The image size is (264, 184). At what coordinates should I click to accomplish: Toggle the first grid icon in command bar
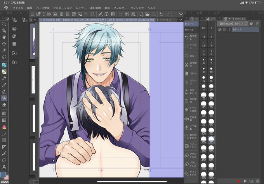point(61,14)
